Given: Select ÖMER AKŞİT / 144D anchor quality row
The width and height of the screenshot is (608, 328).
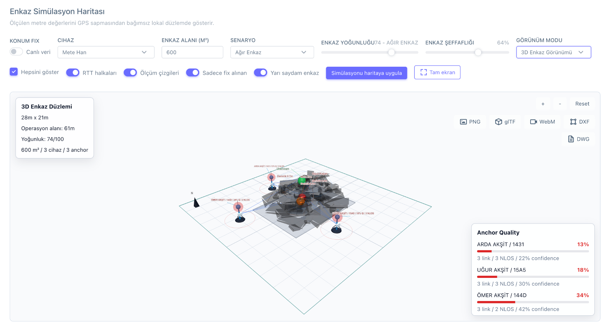Looking at the screenshot, I should pyautogui.click(x=533, y=302).
